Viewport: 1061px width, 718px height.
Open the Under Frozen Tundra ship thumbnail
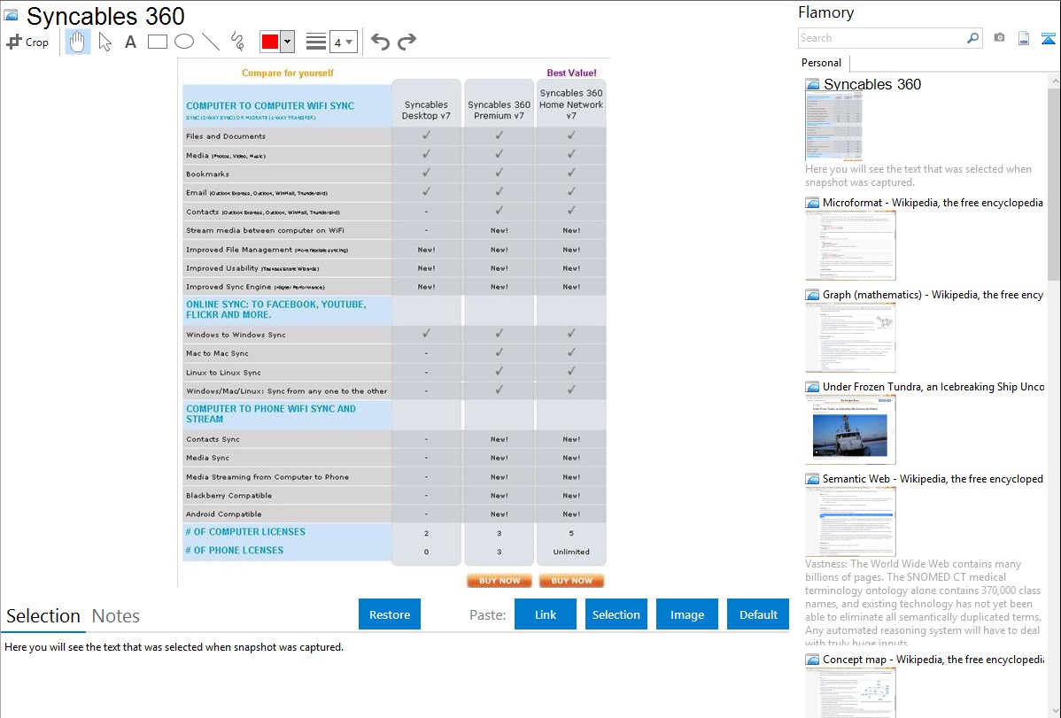(850, 429)
